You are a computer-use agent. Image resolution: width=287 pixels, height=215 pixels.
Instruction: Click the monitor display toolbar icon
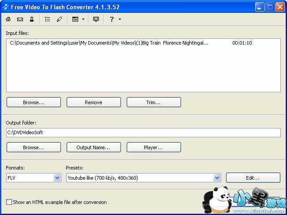(96, 19)
